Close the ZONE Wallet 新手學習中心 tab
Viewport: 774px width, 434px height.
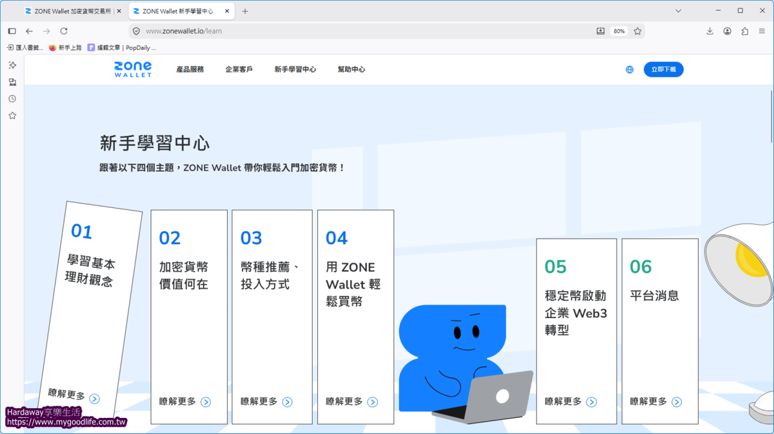pos(228,11)
